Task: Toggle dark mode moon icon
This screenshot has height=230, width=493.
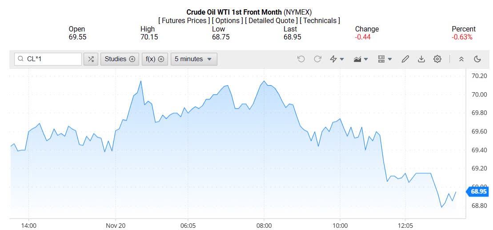Action: 478,59
